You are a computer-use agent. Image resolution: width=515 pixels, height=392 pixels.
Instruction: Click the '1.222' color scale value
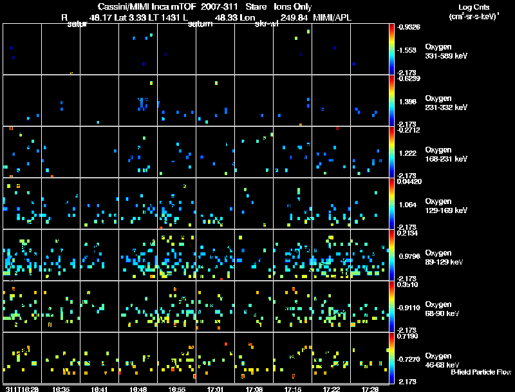pyautogui.click(x=407, y=153)
